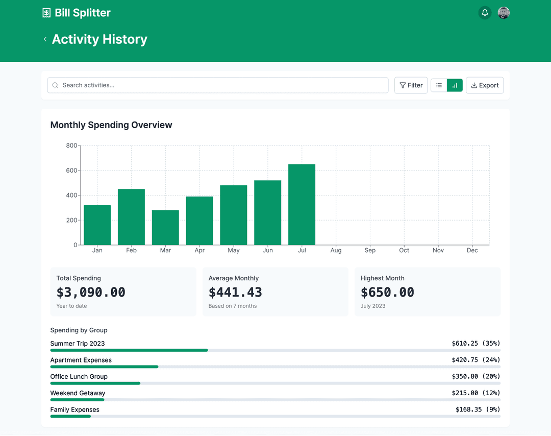
Task: Select the Weekend Getaway group
Action: point(78,393)
